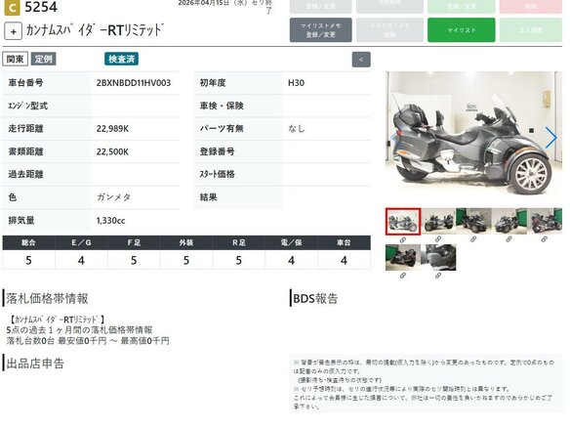The height and width of the screenshot is (428, 570).
Task: Select the third thumbnail in the top row
Action: click(x=473, y=221)
